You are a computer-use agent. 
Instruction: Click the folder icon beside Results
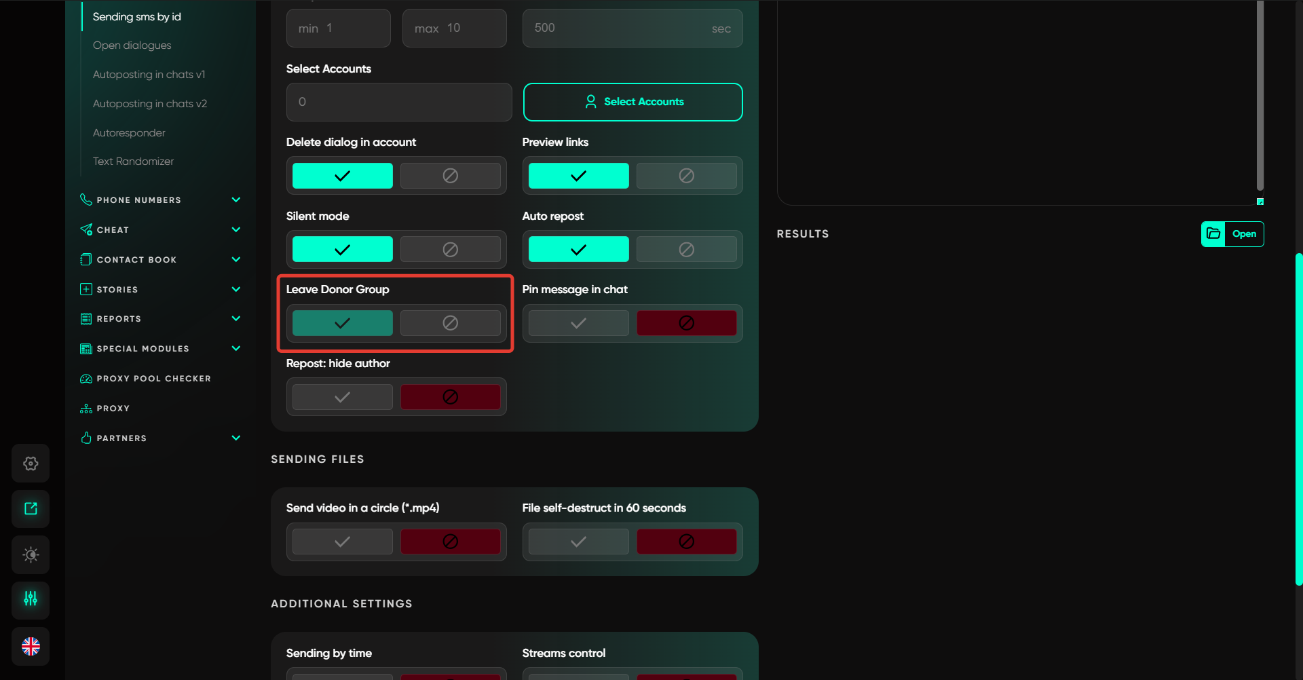[x=1213, y=234]
